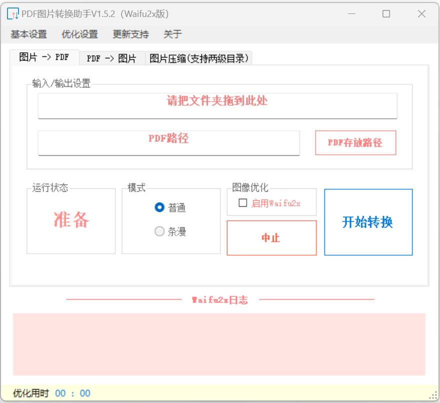Click the 开始转换 button
Image resolution: width=440 pixels, height=403 pixels.
pos(368,222)
